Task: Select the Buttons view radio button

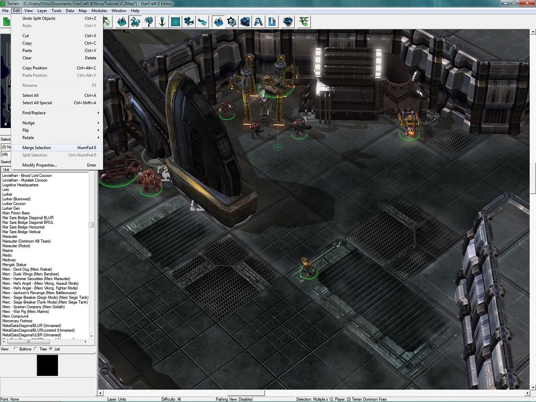Action: point(16,349)
